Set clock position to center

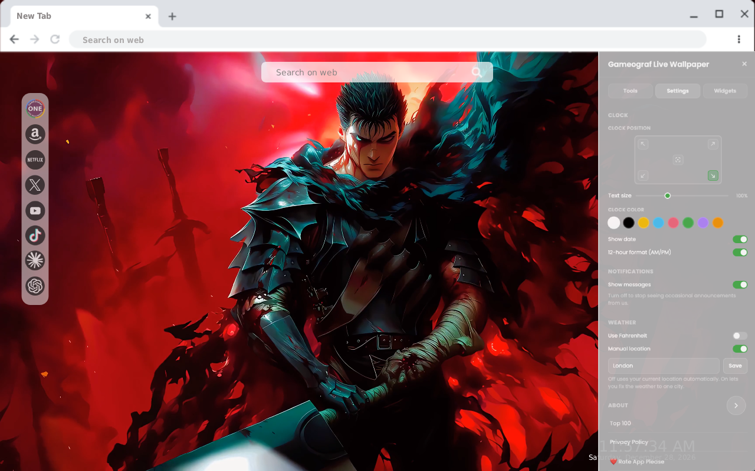click(x=678, y=160)
